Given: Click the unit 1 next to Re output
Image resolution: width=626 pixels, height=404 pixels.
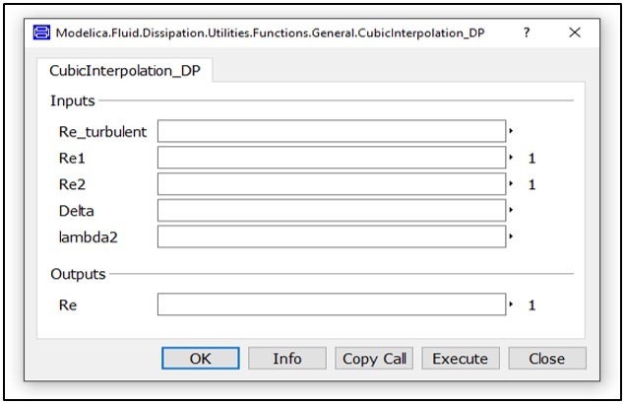Looking at the screenshot, I should click(x=532, y=305).
